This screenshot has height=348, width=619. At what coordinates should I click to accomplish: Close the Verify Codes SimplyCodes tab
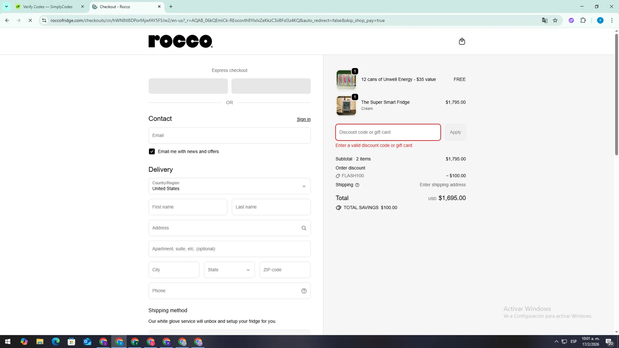pyautogui.click(x=83, y=7)
